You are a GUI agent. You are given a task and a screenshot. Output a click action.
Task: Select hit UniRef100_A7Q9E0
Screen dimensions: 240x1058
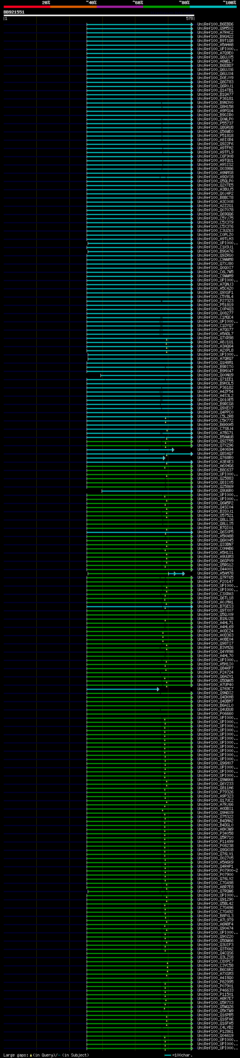pyautogui.click(x=215, y=53)
